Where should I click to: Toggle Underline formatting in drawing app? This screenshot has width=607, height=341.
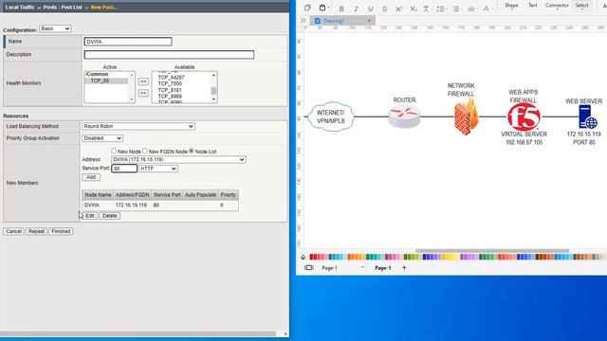(371, 9)
